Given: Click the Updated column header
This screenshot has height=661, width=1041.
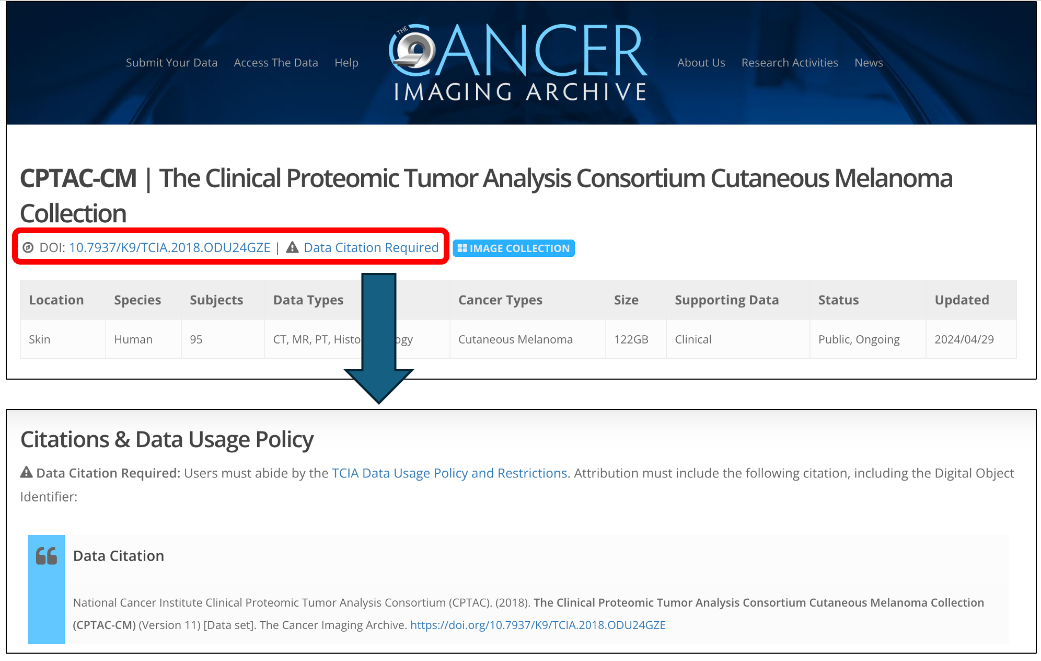Looking at the screenshot, I should coord(962,300).
